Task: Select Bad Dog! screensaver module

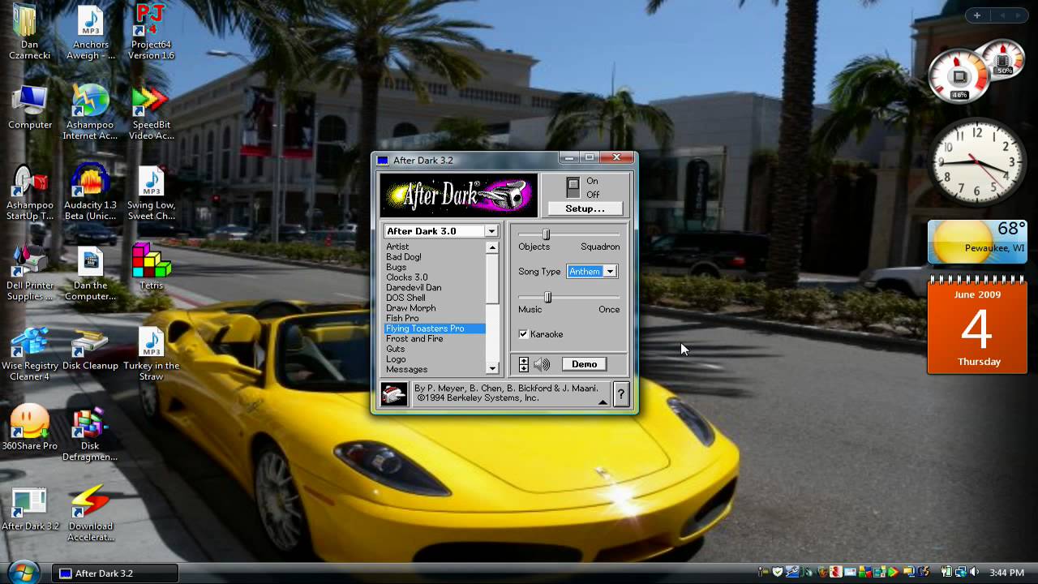Action: tap(435, 257)
